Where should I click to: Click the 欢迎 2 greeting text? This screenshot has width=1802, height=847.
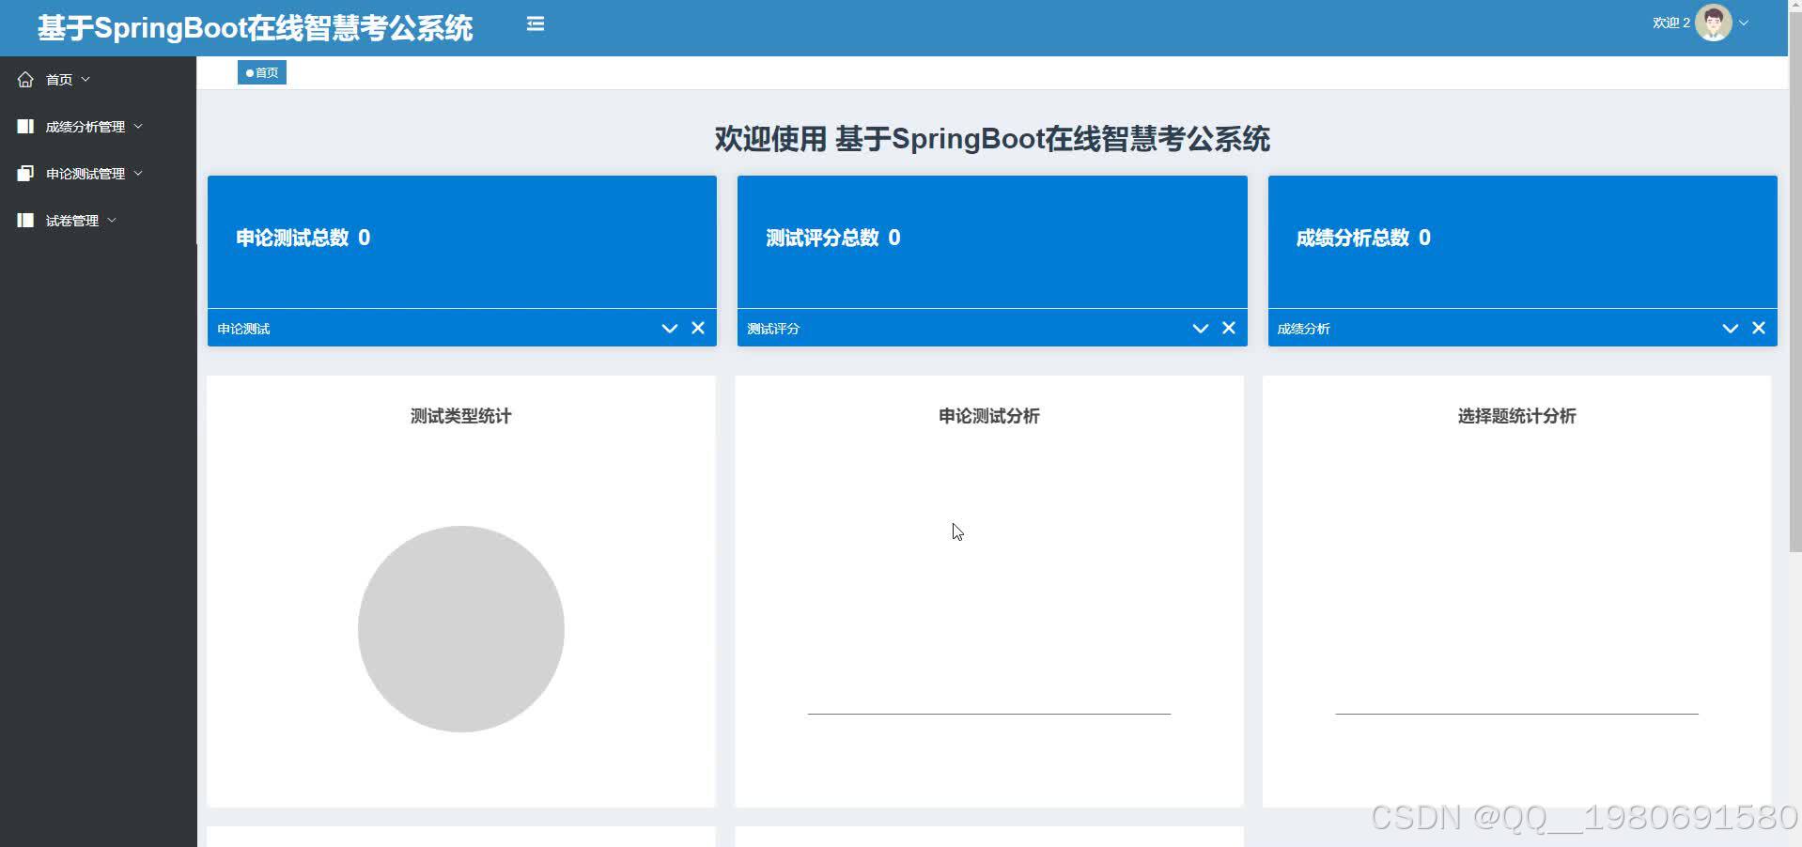[1671, 23]
